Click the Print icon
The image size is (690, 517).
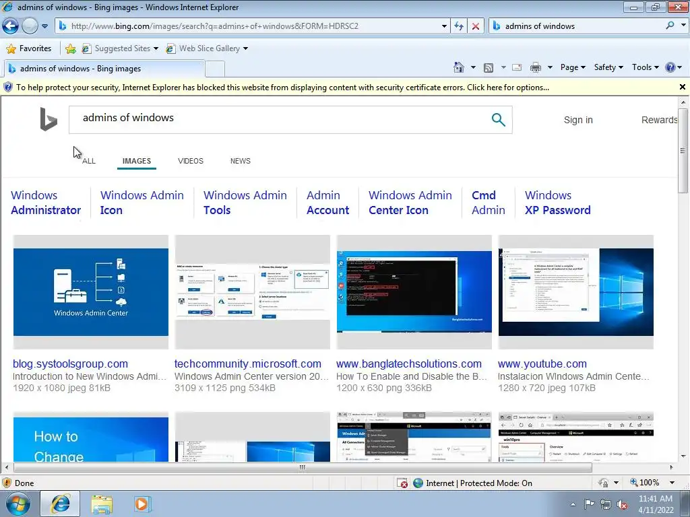(x=535, y=67)
